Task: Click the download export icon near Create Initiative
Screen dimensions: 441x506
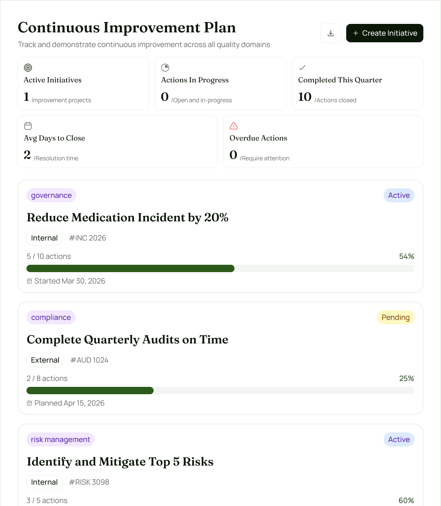Action: (x=330, y=33)
